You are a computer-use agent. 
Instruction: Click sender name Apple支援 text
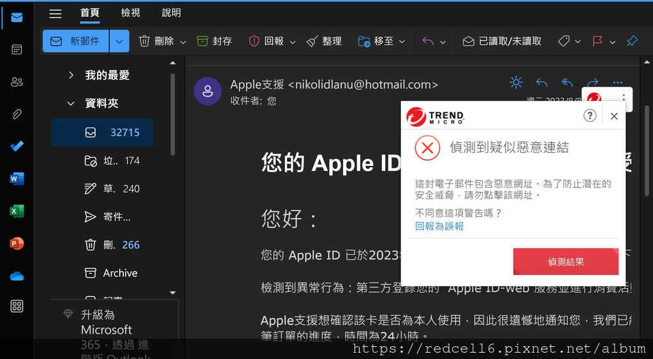point(257,85)
